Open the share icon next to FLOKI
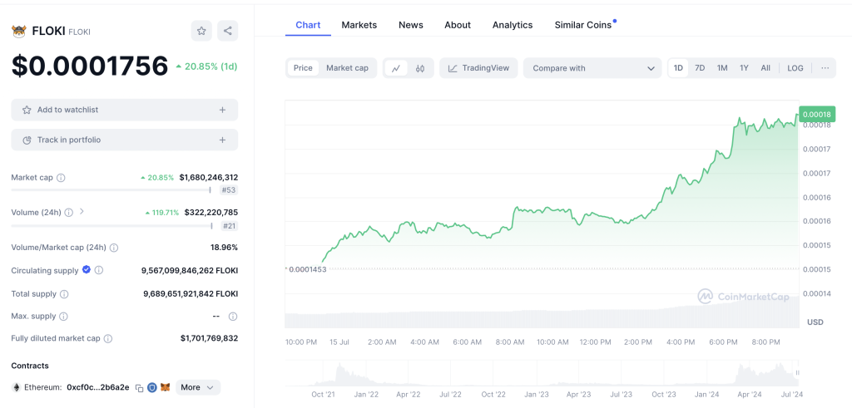852x408 pixels. (228, 31)
